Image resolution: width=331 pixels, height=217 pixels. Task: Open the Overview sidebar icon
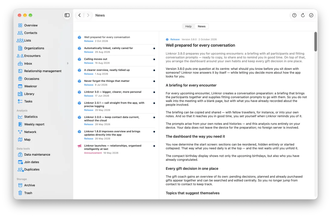pyautogui.click(x=20, y=25)
